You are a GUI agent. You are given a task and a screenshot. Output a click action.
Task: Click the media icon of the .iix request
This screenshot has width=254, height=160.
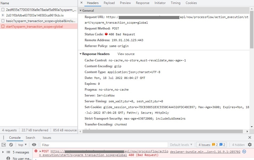tap(3, 15)
